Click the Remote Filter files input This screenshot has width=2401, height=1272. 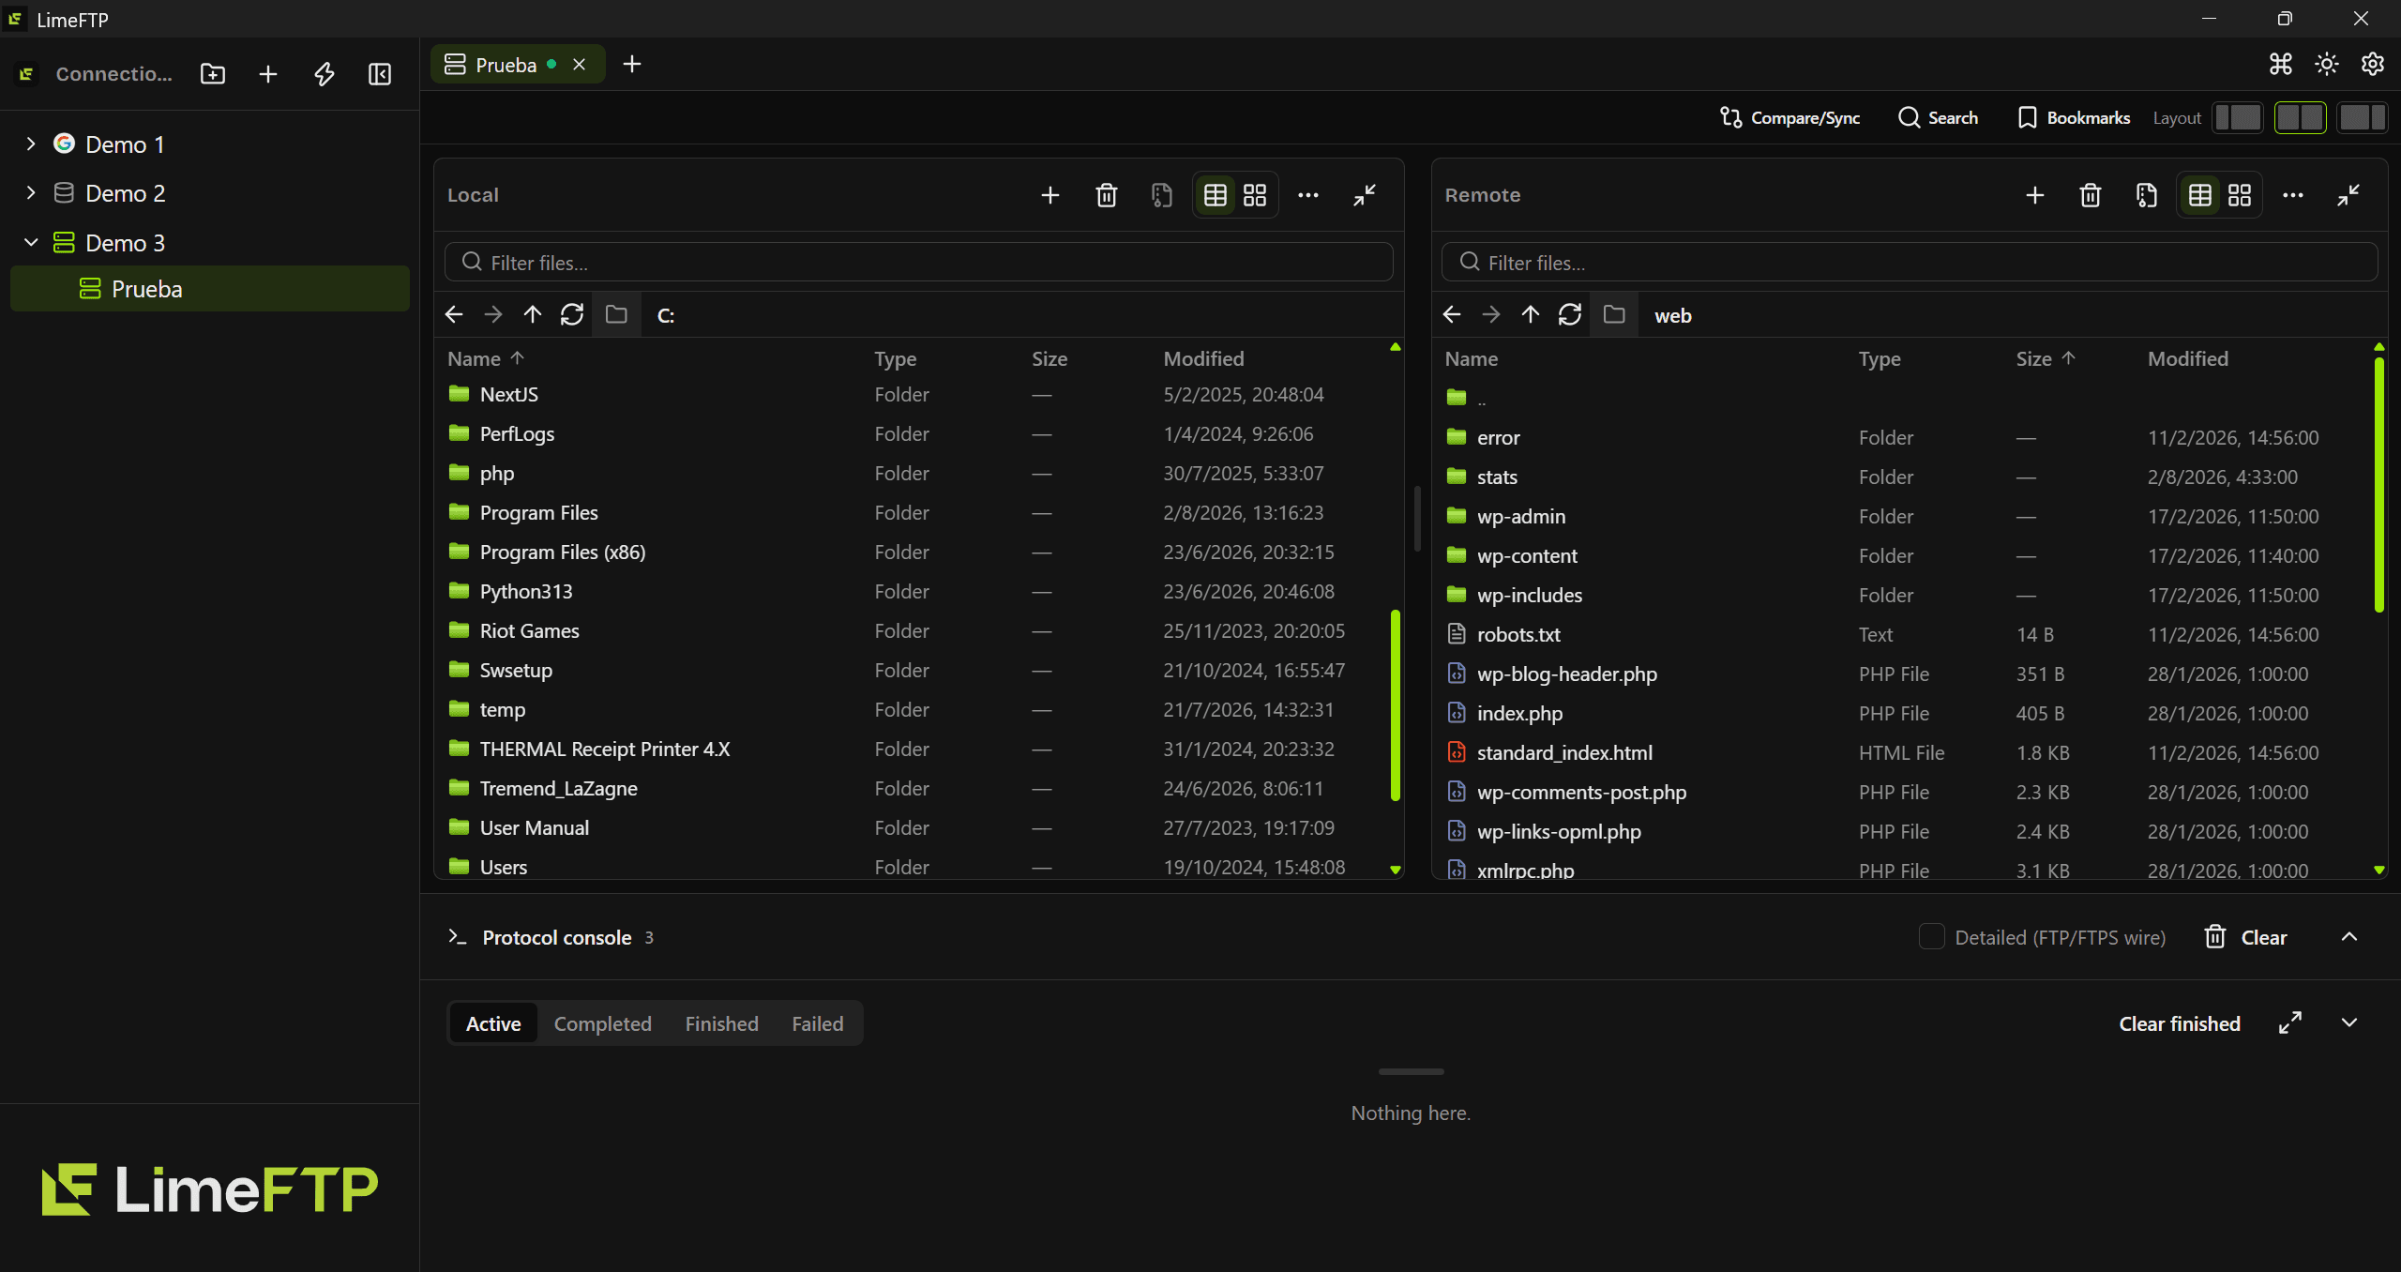[1910, 262]
